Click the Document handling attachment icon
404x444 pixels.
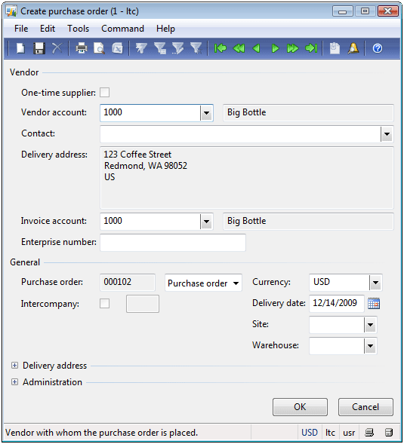pos(335,48)
